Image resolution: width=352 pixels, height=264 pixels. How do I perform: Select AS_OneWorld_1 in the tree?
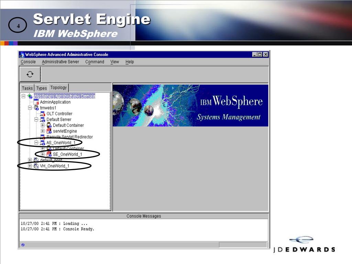(x=61, y=143)
